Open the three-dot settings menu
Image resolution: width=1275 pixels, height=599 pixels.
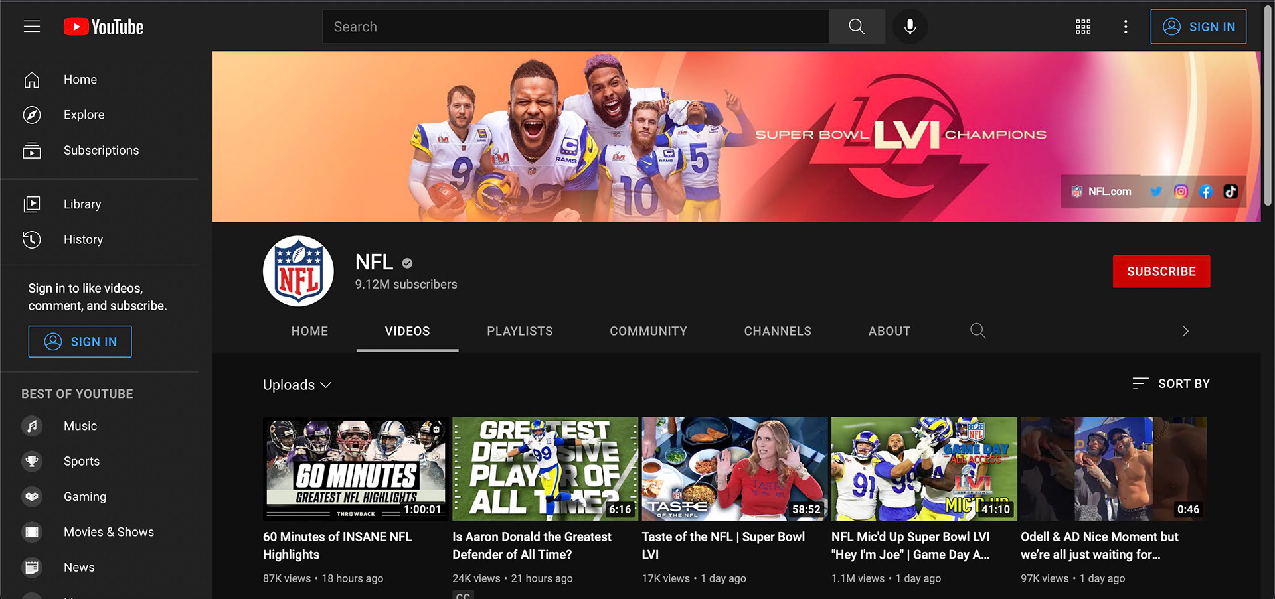[1126, 27]
